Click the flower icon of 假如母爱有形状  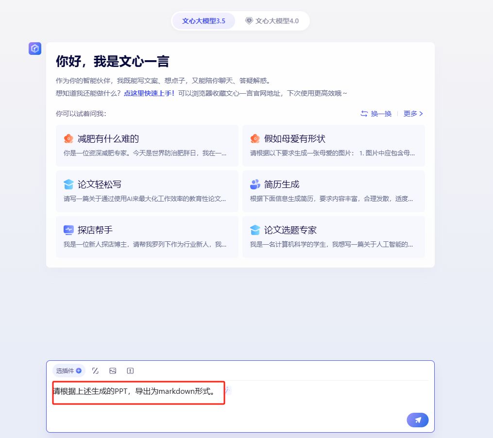255,139
